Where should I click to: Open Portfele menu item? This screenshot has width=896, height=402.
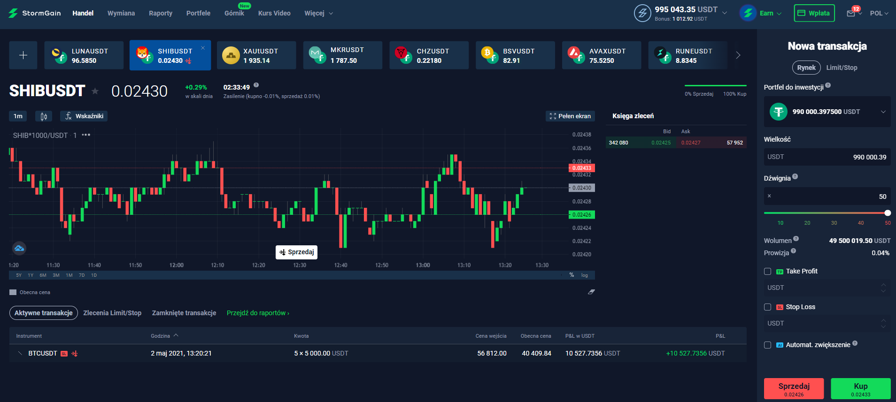pyautogui.click(x=198, y=13)
